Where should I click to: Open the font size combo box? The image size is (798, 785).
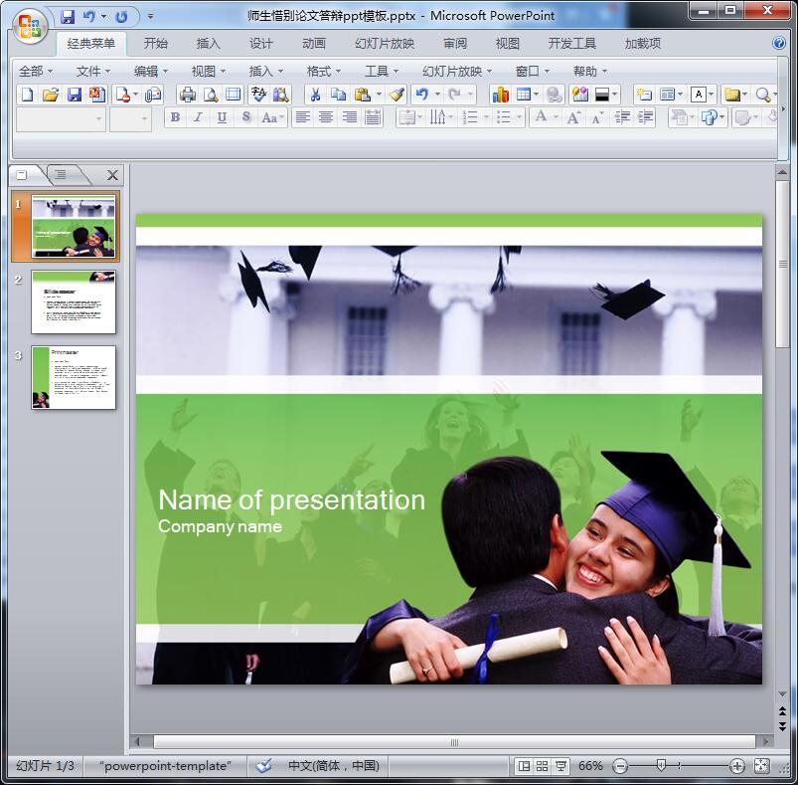[131, 119]
